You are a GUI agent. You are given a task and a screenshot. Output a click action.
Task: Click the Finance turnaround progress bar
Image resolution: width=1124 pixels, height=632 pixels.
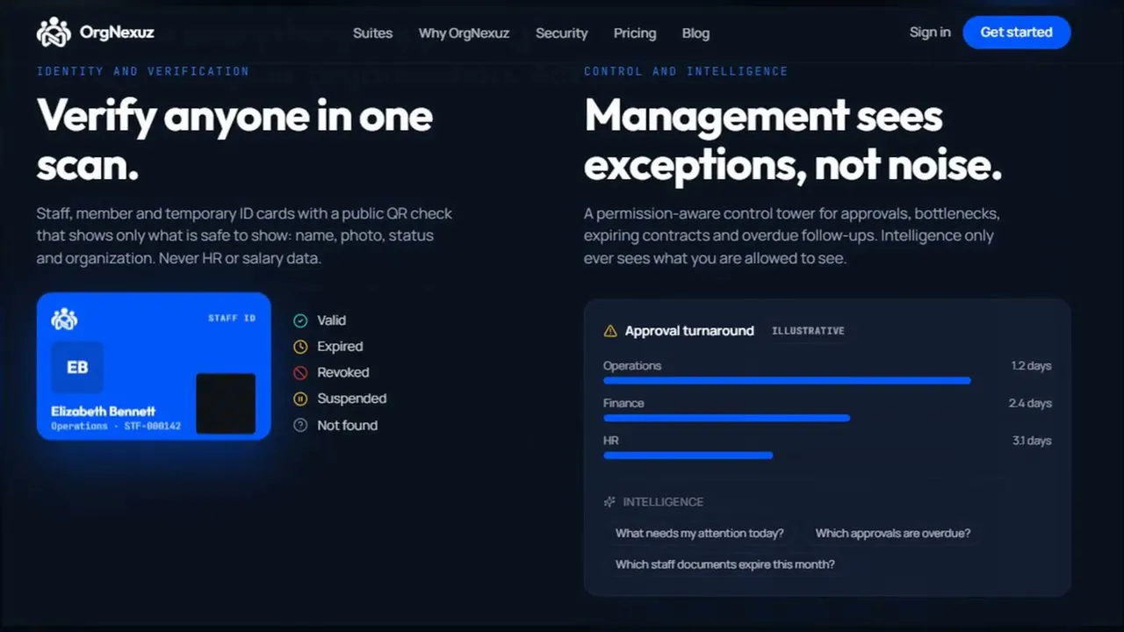click(x=726, y=419)
